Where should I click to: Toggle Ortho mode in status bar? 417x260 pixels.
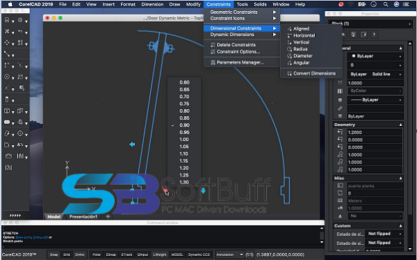[x=79, y=254]
